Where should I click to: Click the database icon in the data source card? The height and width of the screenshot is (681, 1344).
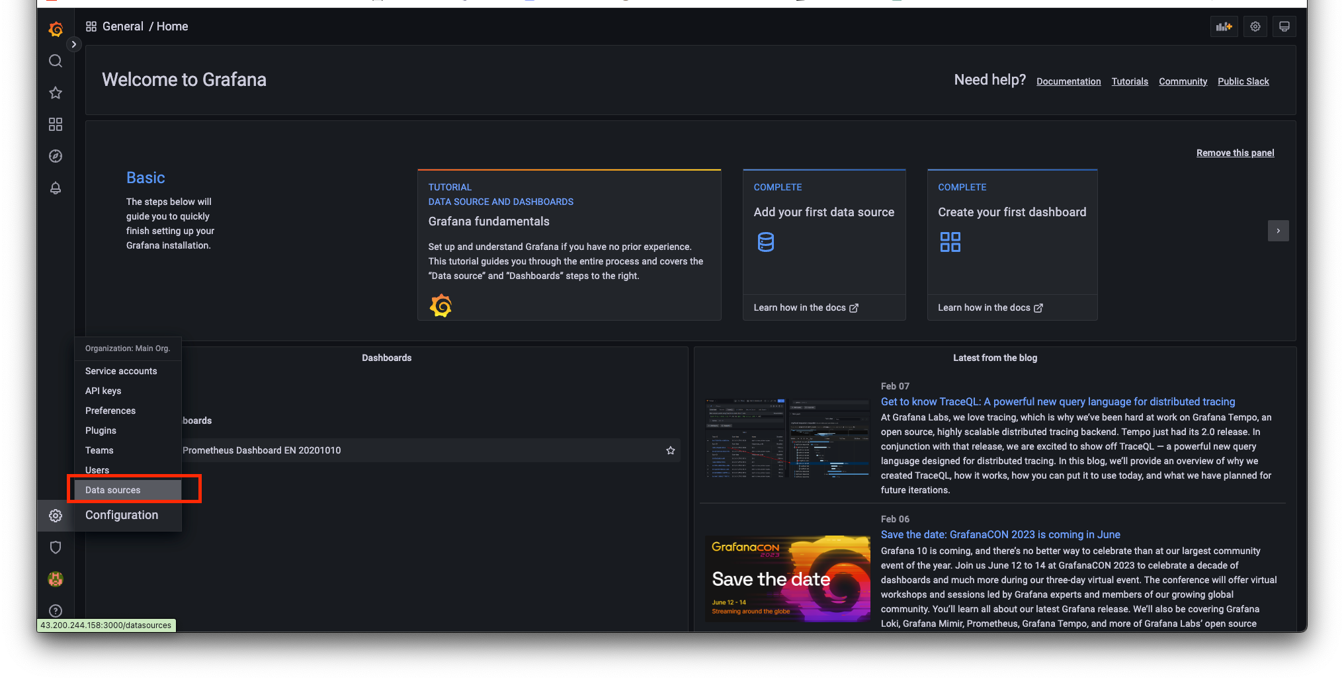(766, 242)
